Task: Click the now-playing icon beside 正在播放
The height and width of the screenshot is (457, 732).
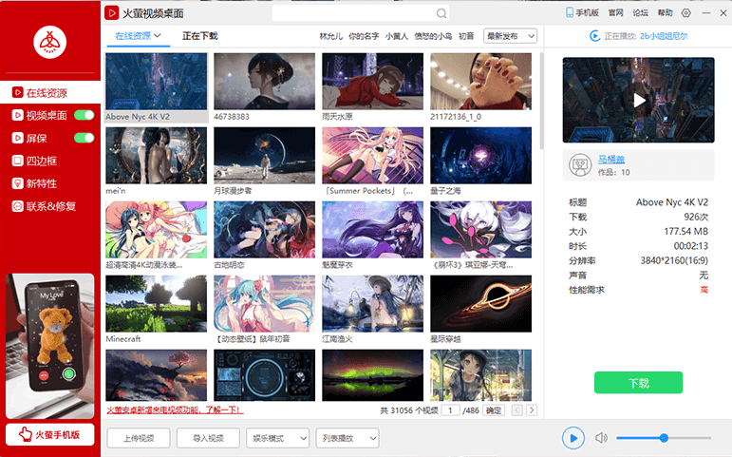Action: point(594,36)
